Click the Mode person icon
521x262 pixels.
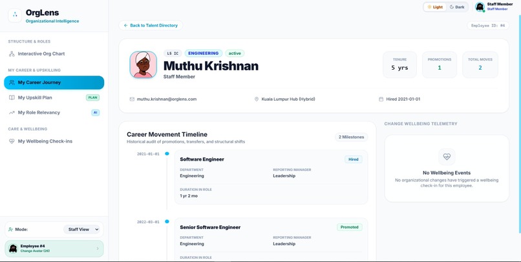coord(10,229)
